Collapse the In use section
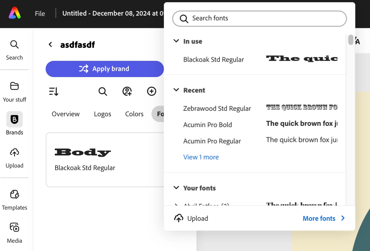370x251 pixels. click(x=176, y=41)
